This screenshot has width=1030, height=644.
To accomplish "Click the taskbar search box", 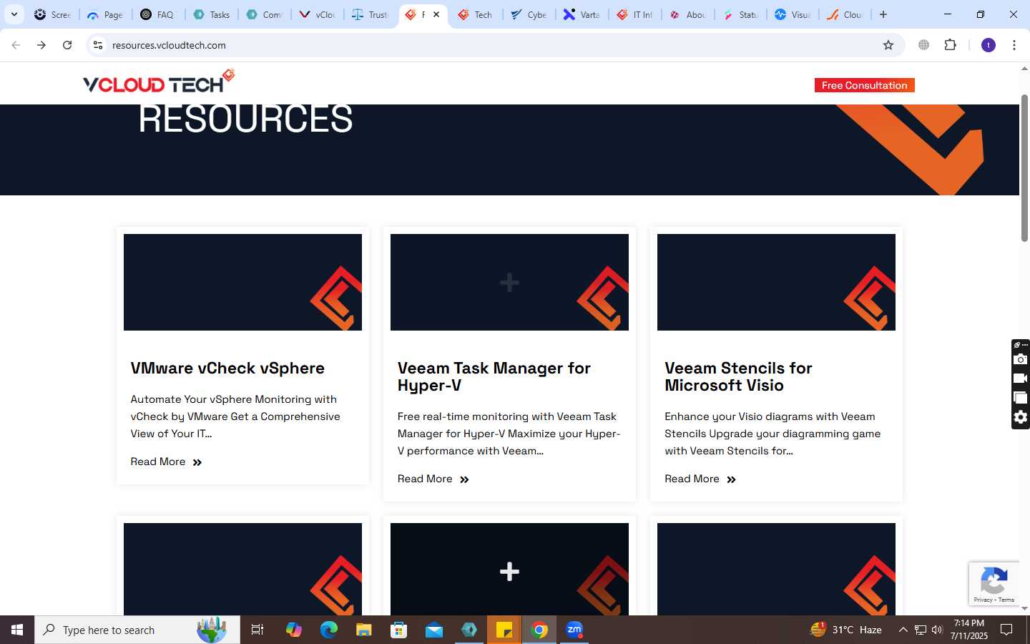I will (137, 630).
